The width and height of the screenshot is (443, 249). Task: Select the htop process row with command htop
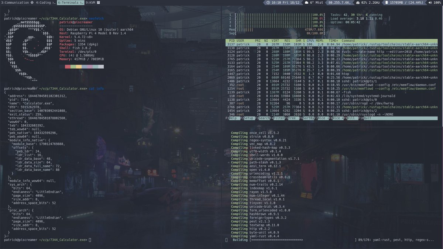(332, 74)
